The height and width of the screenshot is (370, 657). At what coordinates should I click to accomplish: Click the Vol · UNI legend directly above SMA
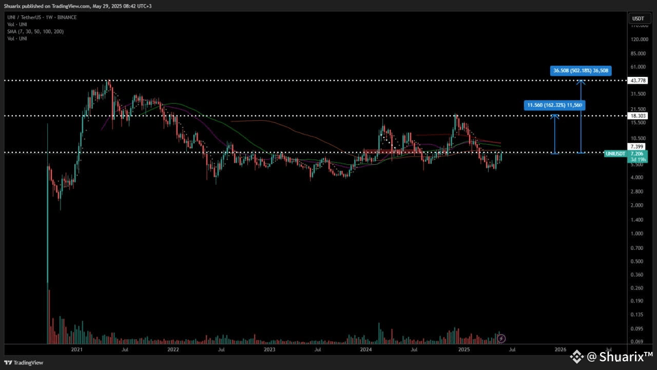16,24
